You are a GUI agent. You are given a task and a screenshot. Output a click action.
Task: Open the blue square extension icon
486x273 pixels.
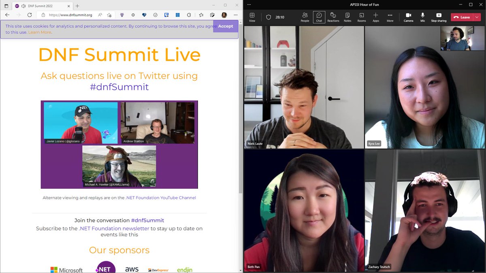click(x=166, y=15)
